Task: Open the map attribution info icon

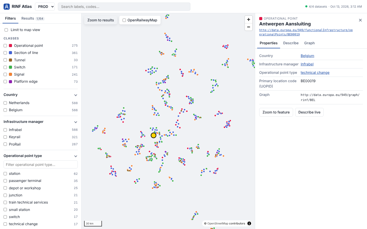Action: click(249, 223)
